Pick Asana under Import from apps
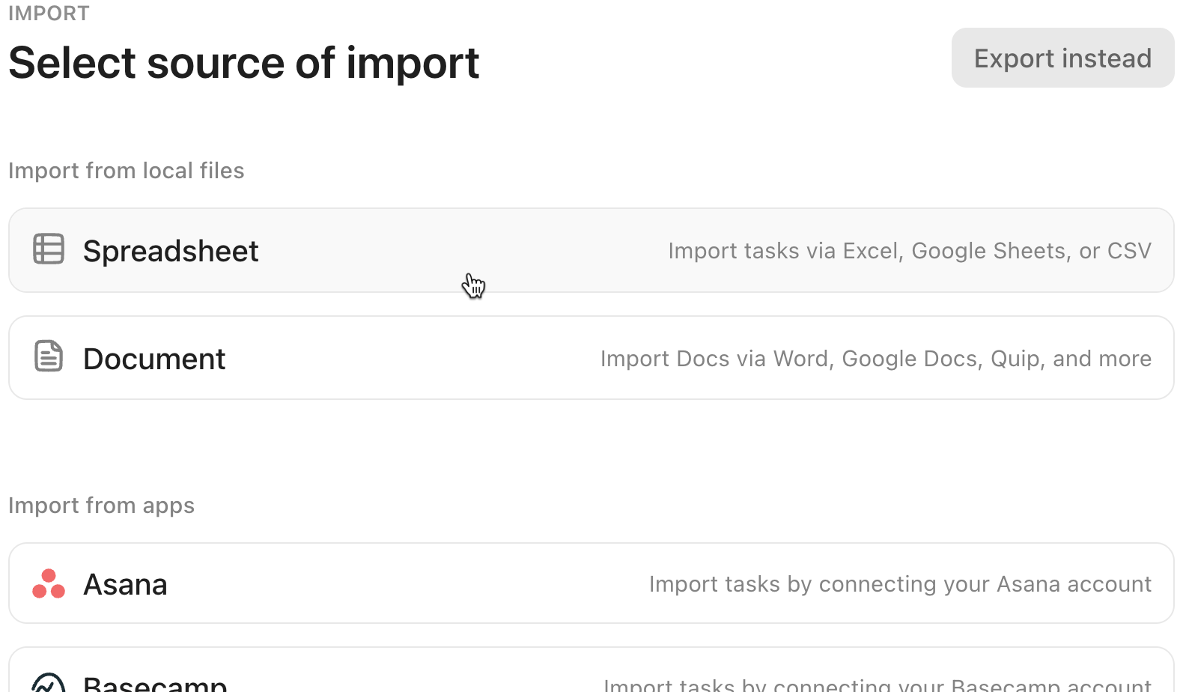The height and width of the screenshot is (692, 1183). [x=125, y=583]
